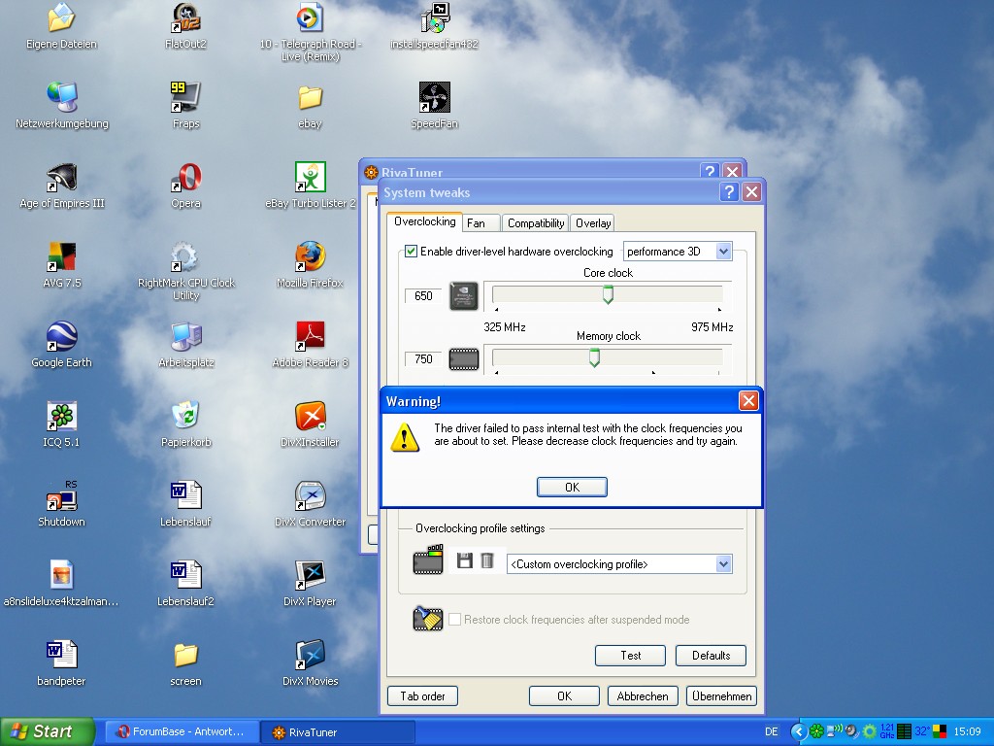The width and height of the screenshot is (994, 746).
Task: Select the Mozilla Firefox desktop icon
Action: pyautogui.click(x=310, y=264)
